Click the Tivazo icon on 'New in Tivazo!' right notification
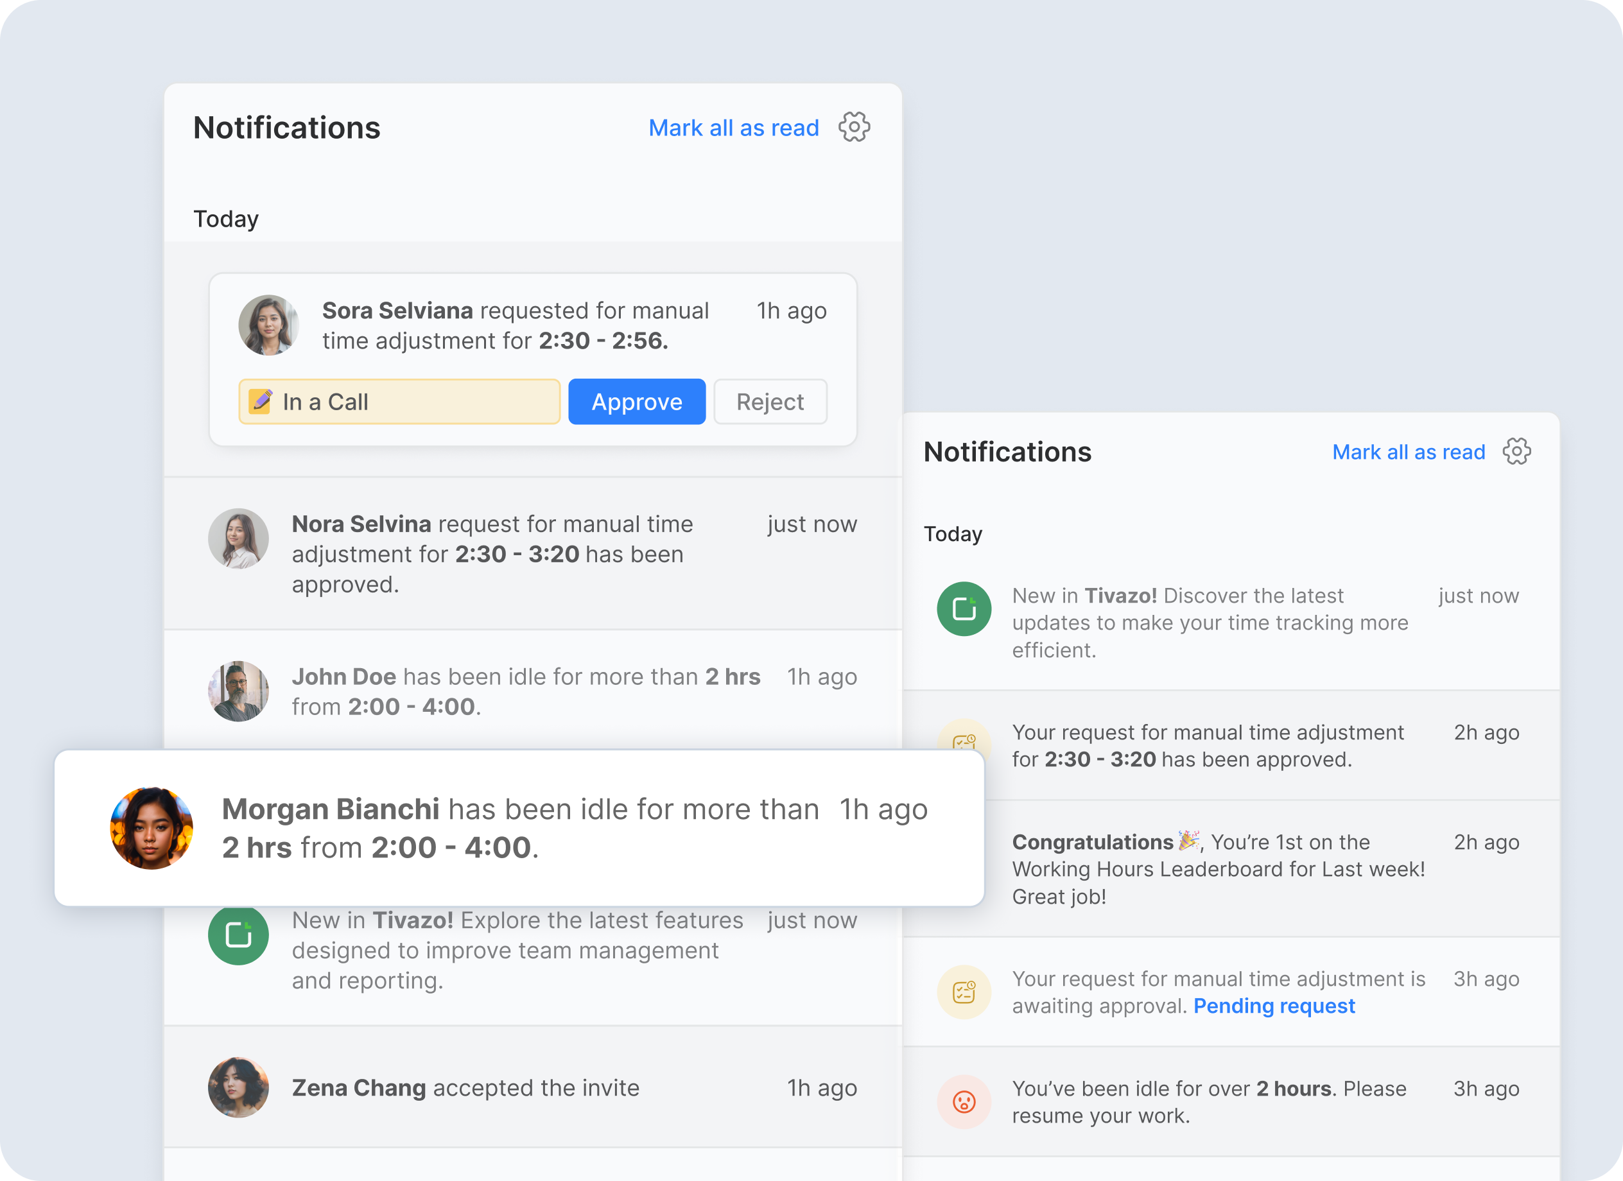The image size is (1623, 1181). tap(964, 608)
